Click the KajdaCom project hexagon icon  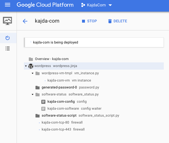click(83, 5)
